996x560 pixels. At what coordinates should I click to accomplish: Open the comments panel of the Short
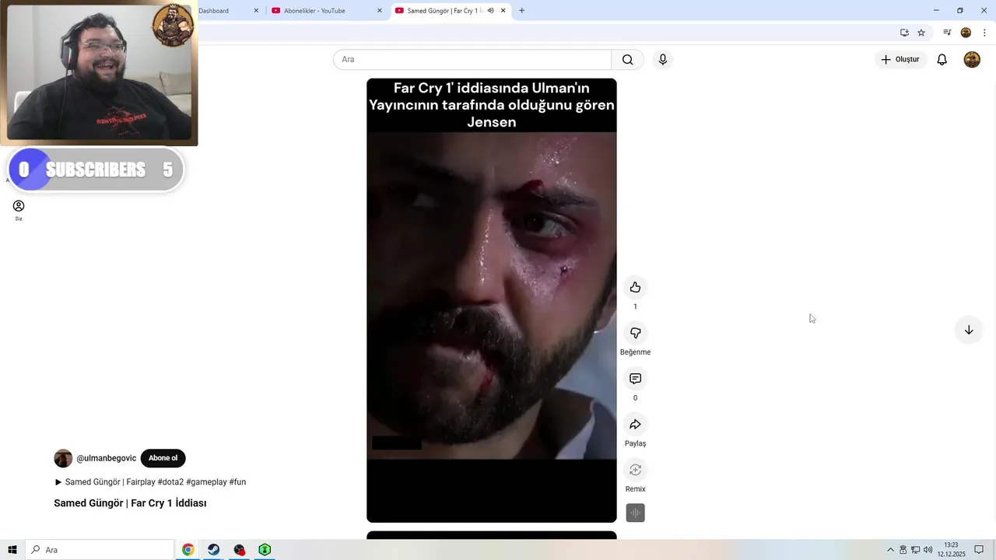click(635, 379)
